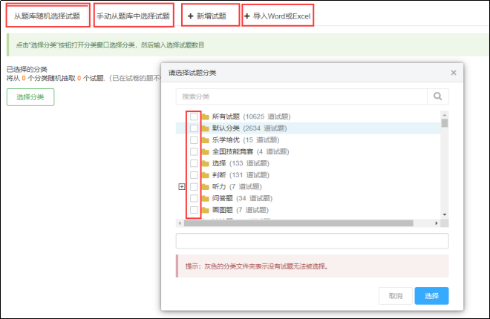Screen dimensions: 490x319
Task: Click the horizontal scroll-right arrow
Action: [x=437, y=223]
